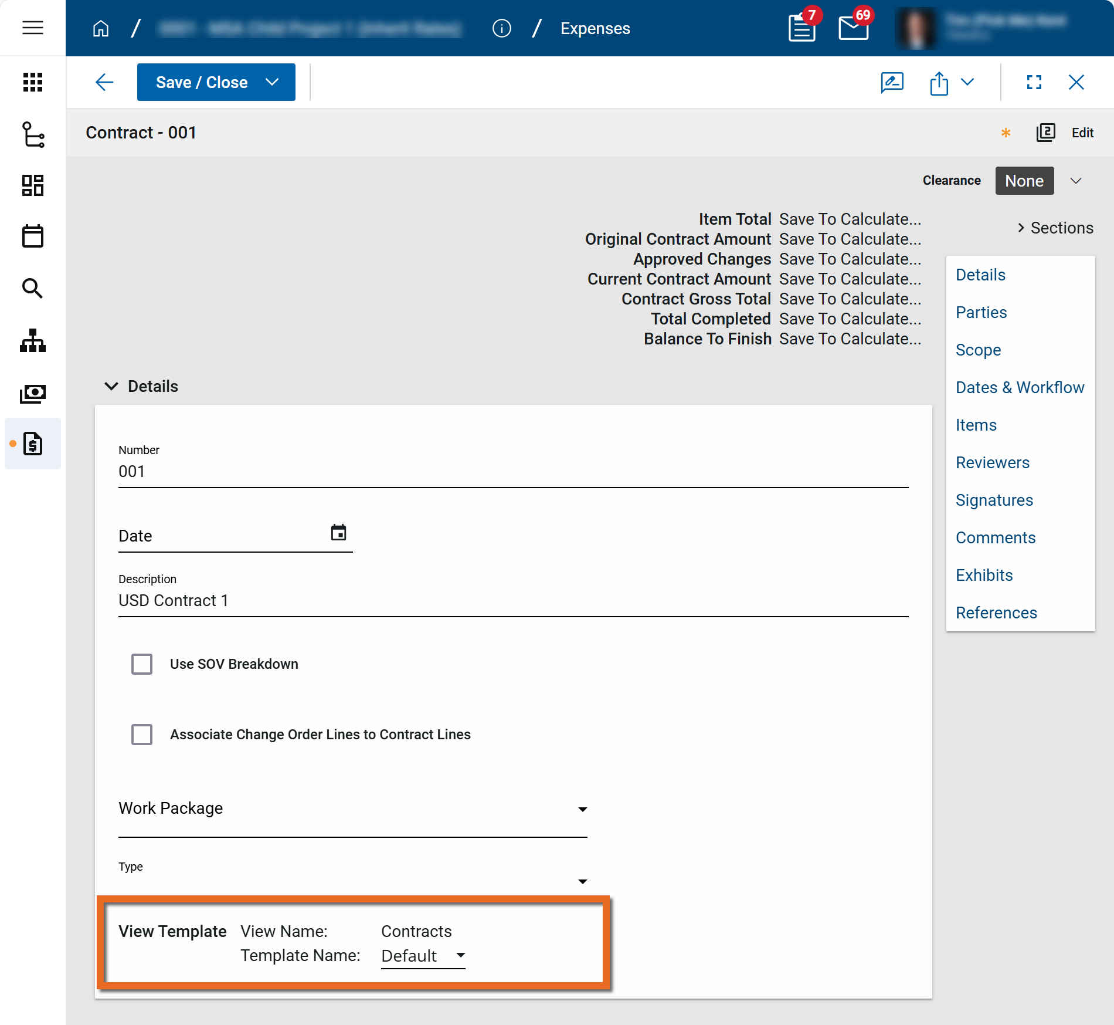Click the back arrow beside Save / Close
Screen dimensions: 1114x1025
[x=104, y=82]
